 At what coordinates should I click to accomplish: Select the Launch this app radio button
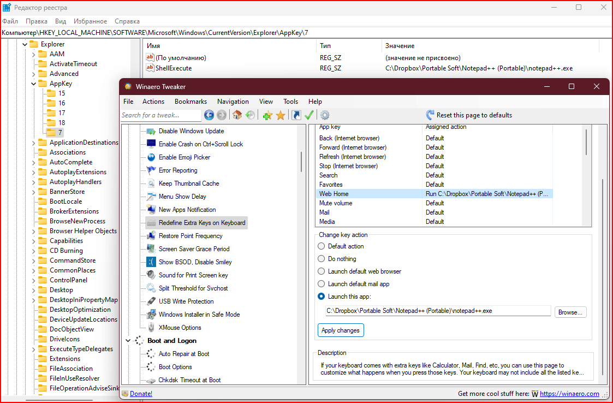pos(322,296)
